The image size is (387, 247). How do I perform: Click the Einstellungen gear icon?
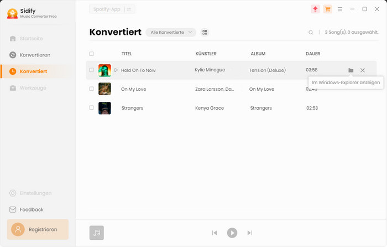pyautogui.click(x=13, y=193)
